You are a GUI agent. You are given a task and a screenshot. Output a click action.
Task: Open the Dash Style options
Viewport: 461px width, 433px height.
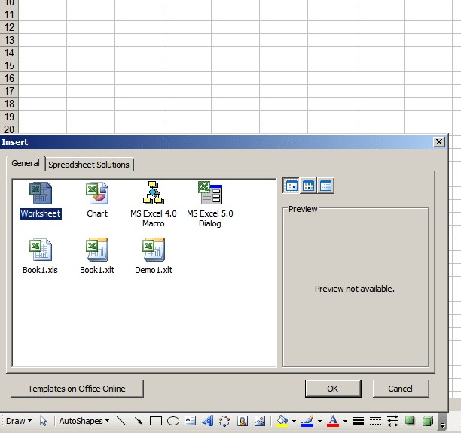[x=375, y=421]
